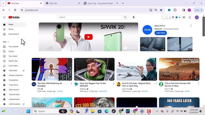
Task: Open the browser extensions puzzle icon
Action: (175, 10)
